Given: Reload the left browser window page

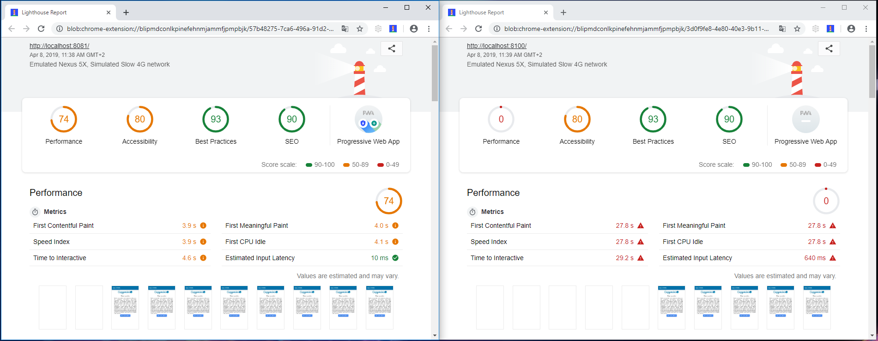Looking at the screenshot, I should (x=41, y=29).
